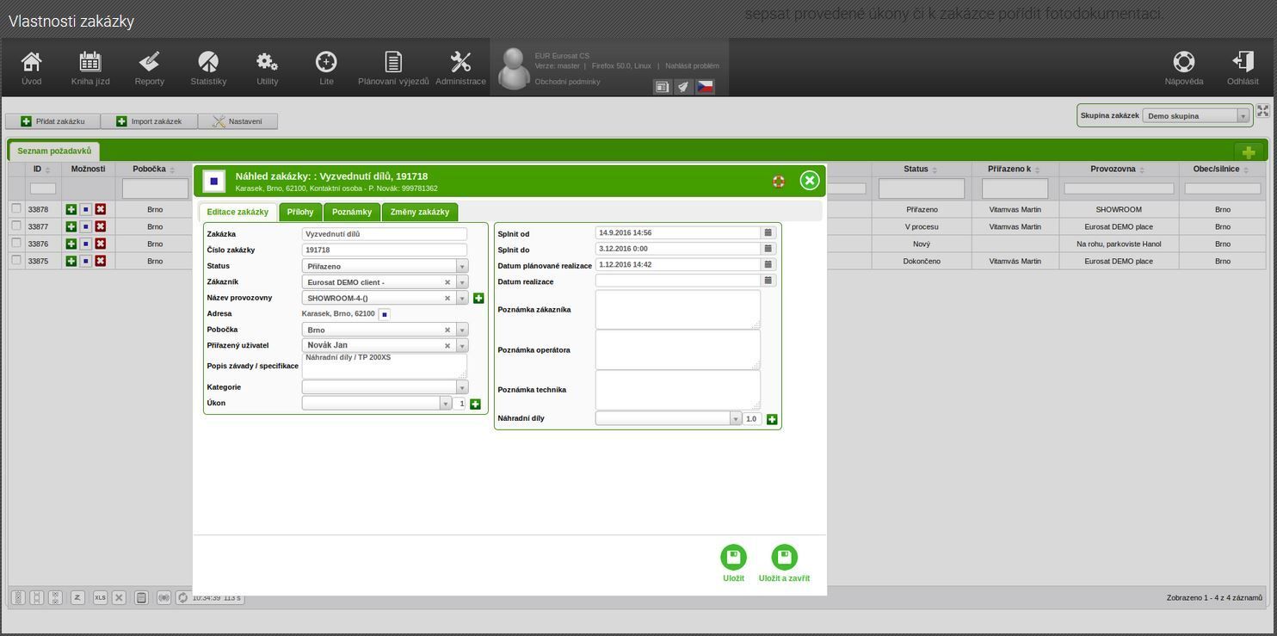Add spare part with green plus icon
This screenshot has height=636, width=1277.
click(772, 420)
